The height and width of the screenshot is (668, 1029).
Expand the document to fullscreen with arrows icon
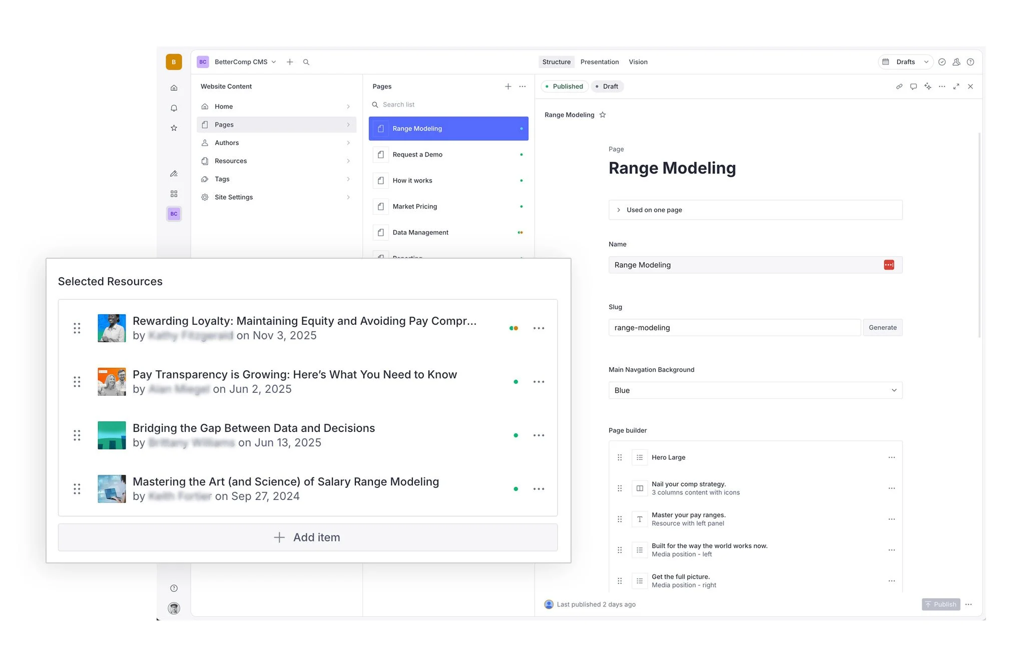956,87
